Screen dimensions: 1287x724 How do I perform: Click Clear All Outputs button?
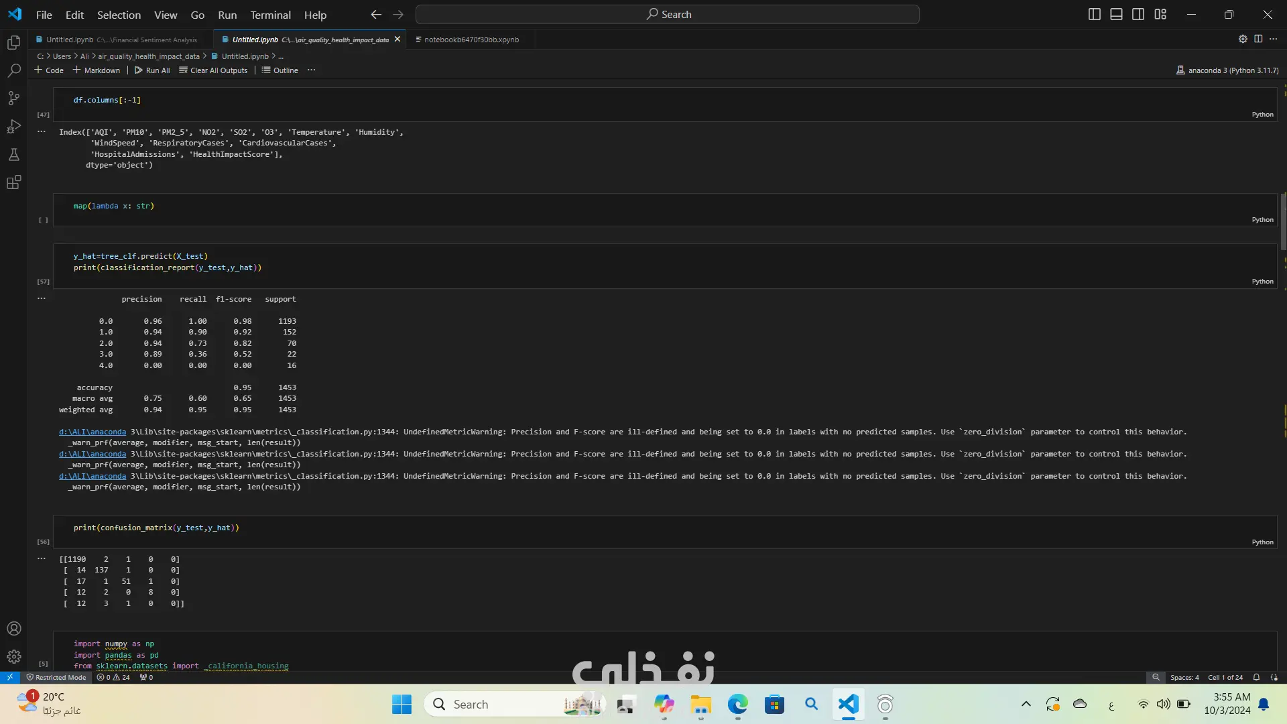213,70
